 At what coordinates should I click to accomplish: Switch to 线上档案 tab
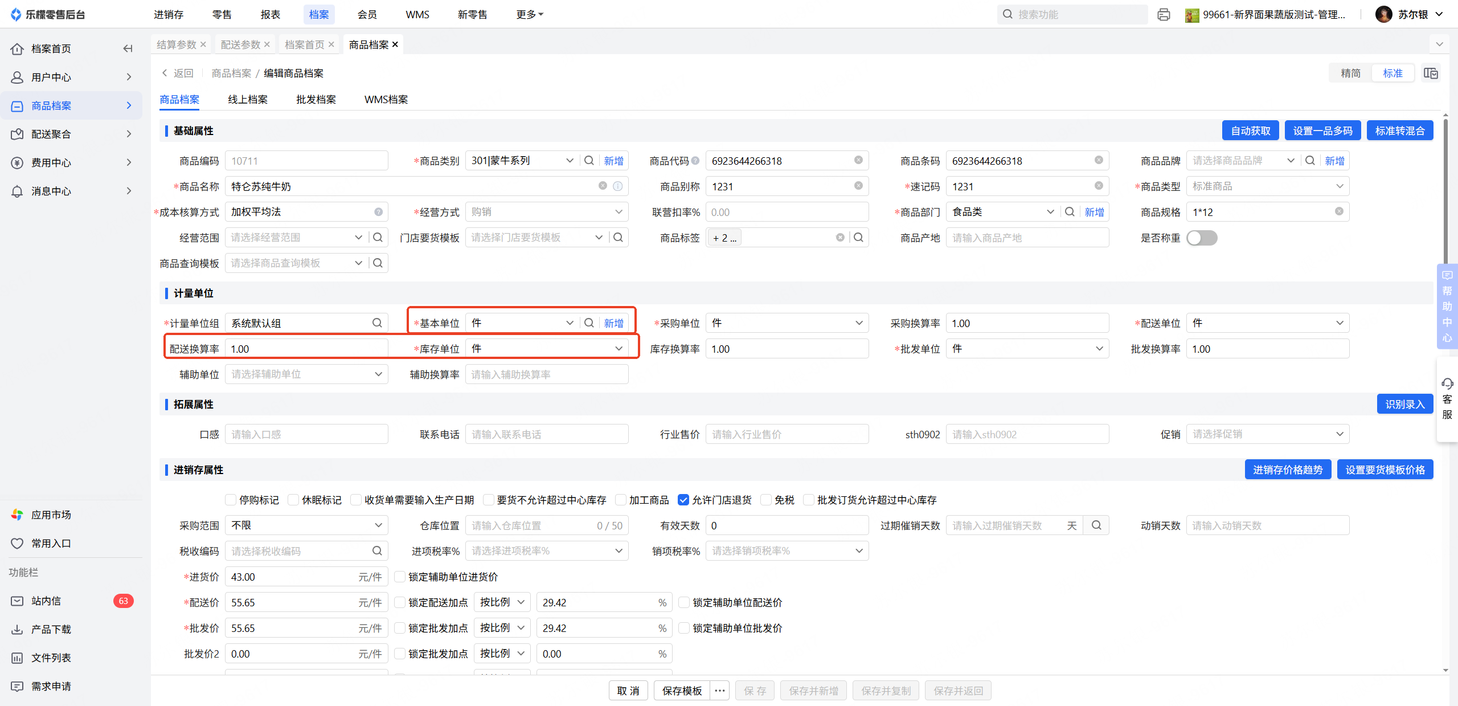248,99
